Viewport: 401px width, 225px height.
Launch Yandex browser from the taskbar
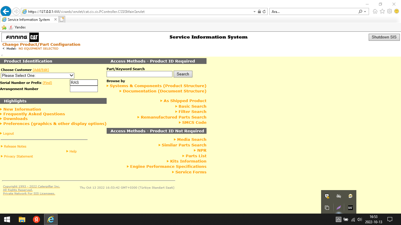click(x=36, y=219)
